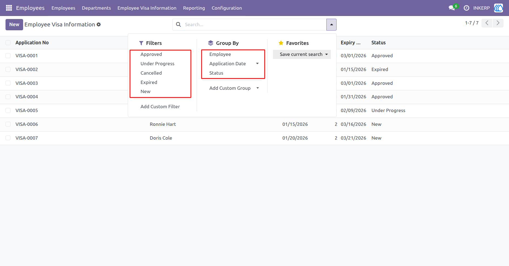Screen dimensions: 509x266
Task: Go to the next page arrow
Action: (498, 23)
